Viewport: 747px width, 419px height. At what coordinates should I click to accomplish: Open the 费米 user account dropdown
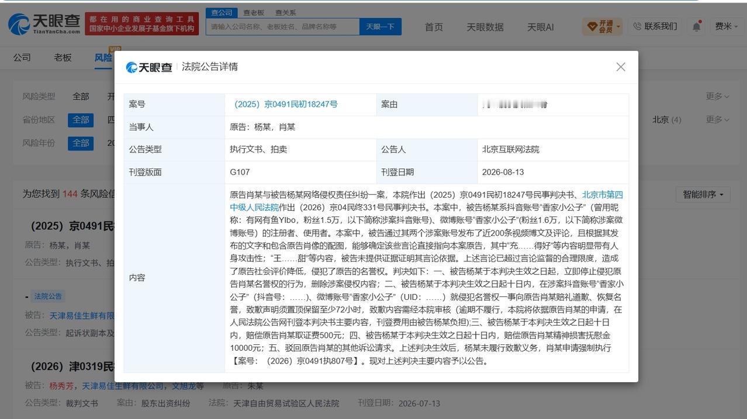pyautogui.click(x=727, y=26)
